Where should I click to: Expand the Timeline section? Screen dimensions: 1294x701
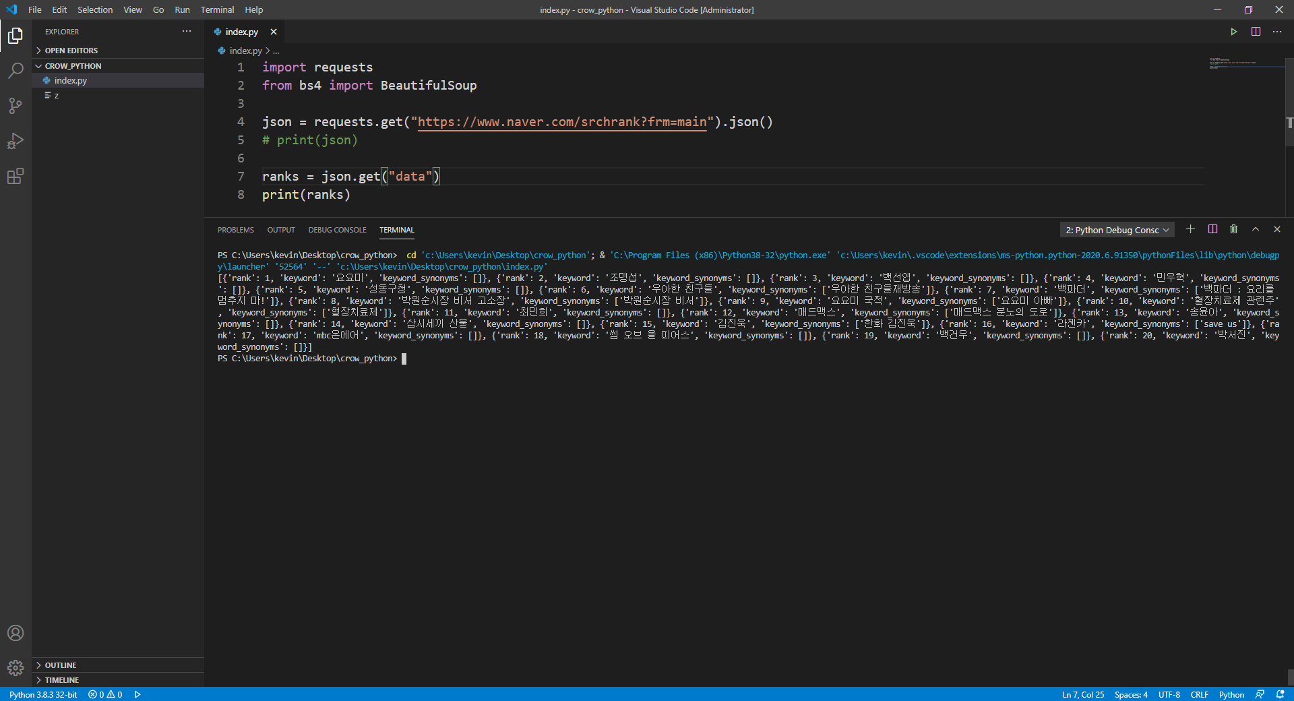click(118, 680)
